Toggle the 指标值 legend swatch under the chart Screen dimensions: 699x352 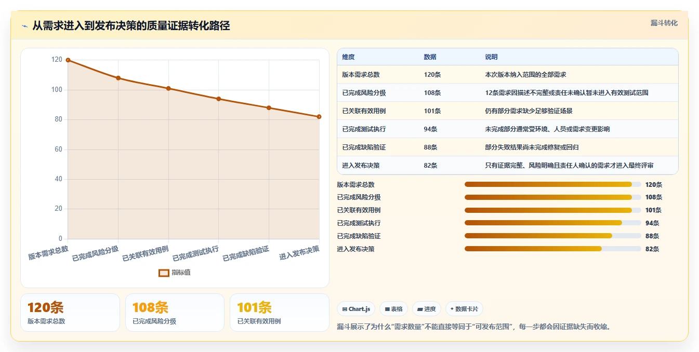tap(164, 273)
